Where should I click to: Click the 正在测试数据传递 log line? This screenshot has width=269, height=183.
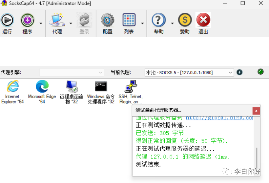[163, 125]
